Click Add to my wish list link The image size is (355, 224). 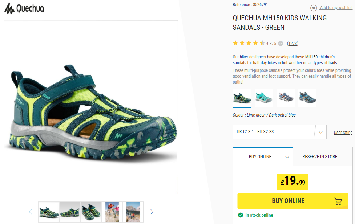click(336, 8)
